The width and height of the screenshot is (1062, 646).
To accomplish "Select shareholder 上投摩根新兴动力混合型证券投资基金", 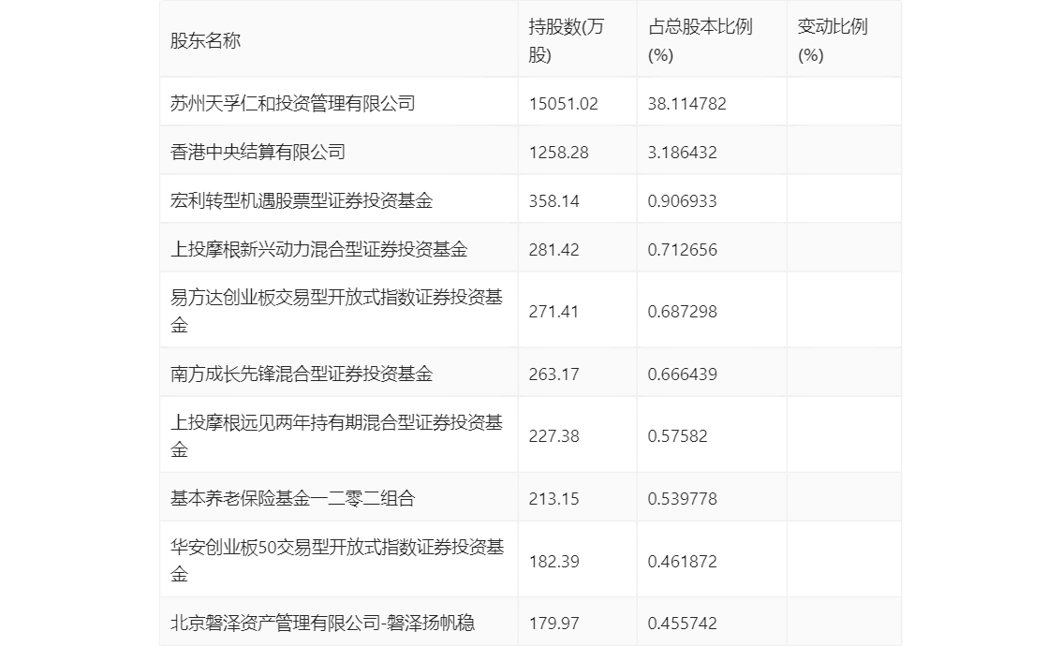I will [x=319, y=250].
